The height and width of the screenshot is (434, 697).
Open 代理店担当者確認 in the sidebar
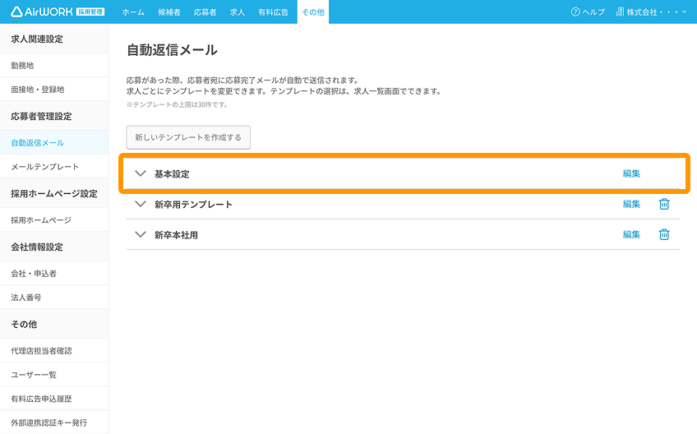pyautogui.click(x=54, y=351)
